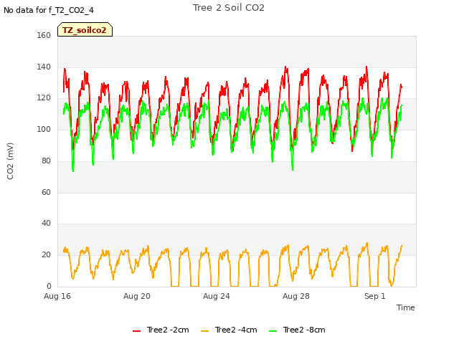Screen dimensions: 459x344
Task: Click the 0 y-axis tick label
Action: point(49,286)
